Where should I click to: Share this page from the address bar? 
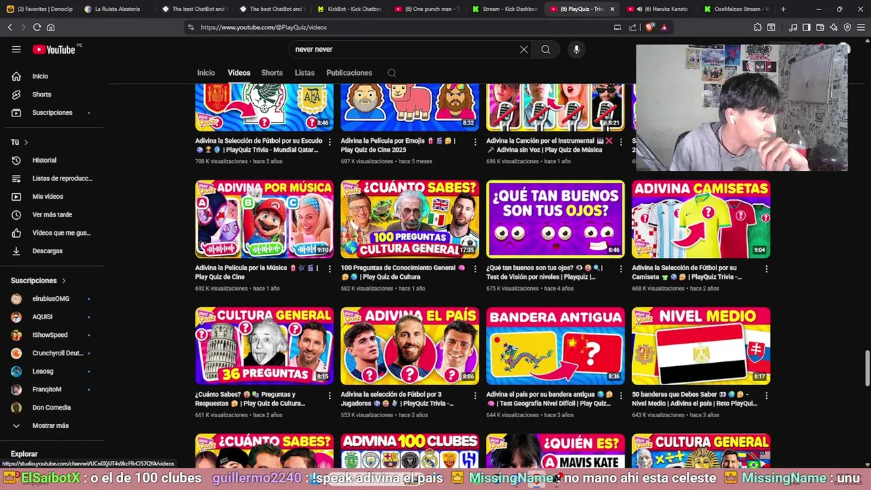point(633,27)
